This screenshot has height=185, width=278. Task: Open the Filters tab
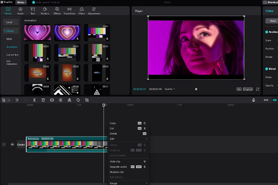(81, 11)
